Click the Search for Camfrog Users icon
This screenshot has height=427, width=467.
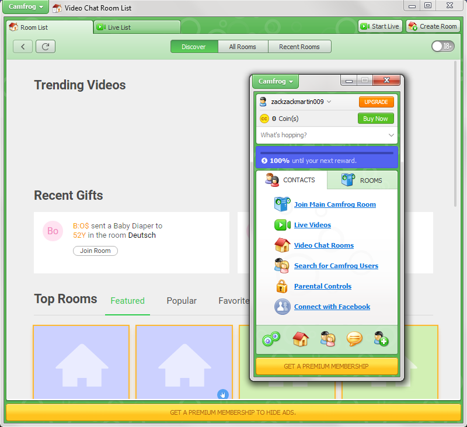(281, 266)
